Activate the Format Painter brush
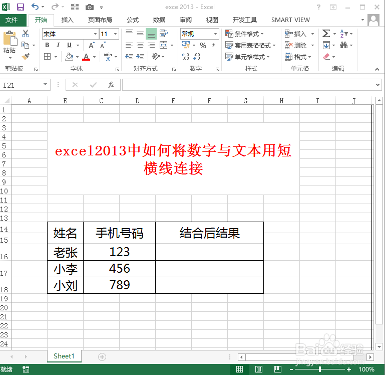 coord(26,57)
